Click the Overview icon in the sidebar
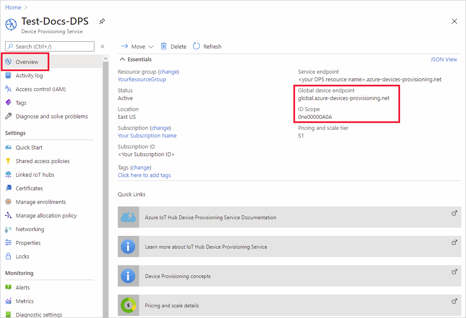The image size is (466, 318). coord(9,62)
